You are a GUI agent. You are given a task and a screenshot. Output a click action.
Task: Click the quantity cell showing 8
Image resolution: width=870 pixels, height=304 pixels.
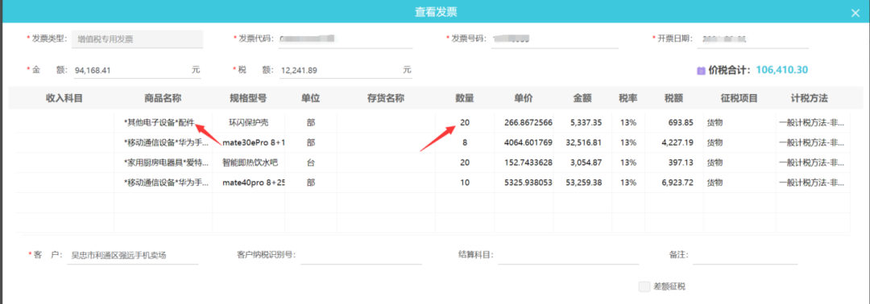tap(465, 143)
